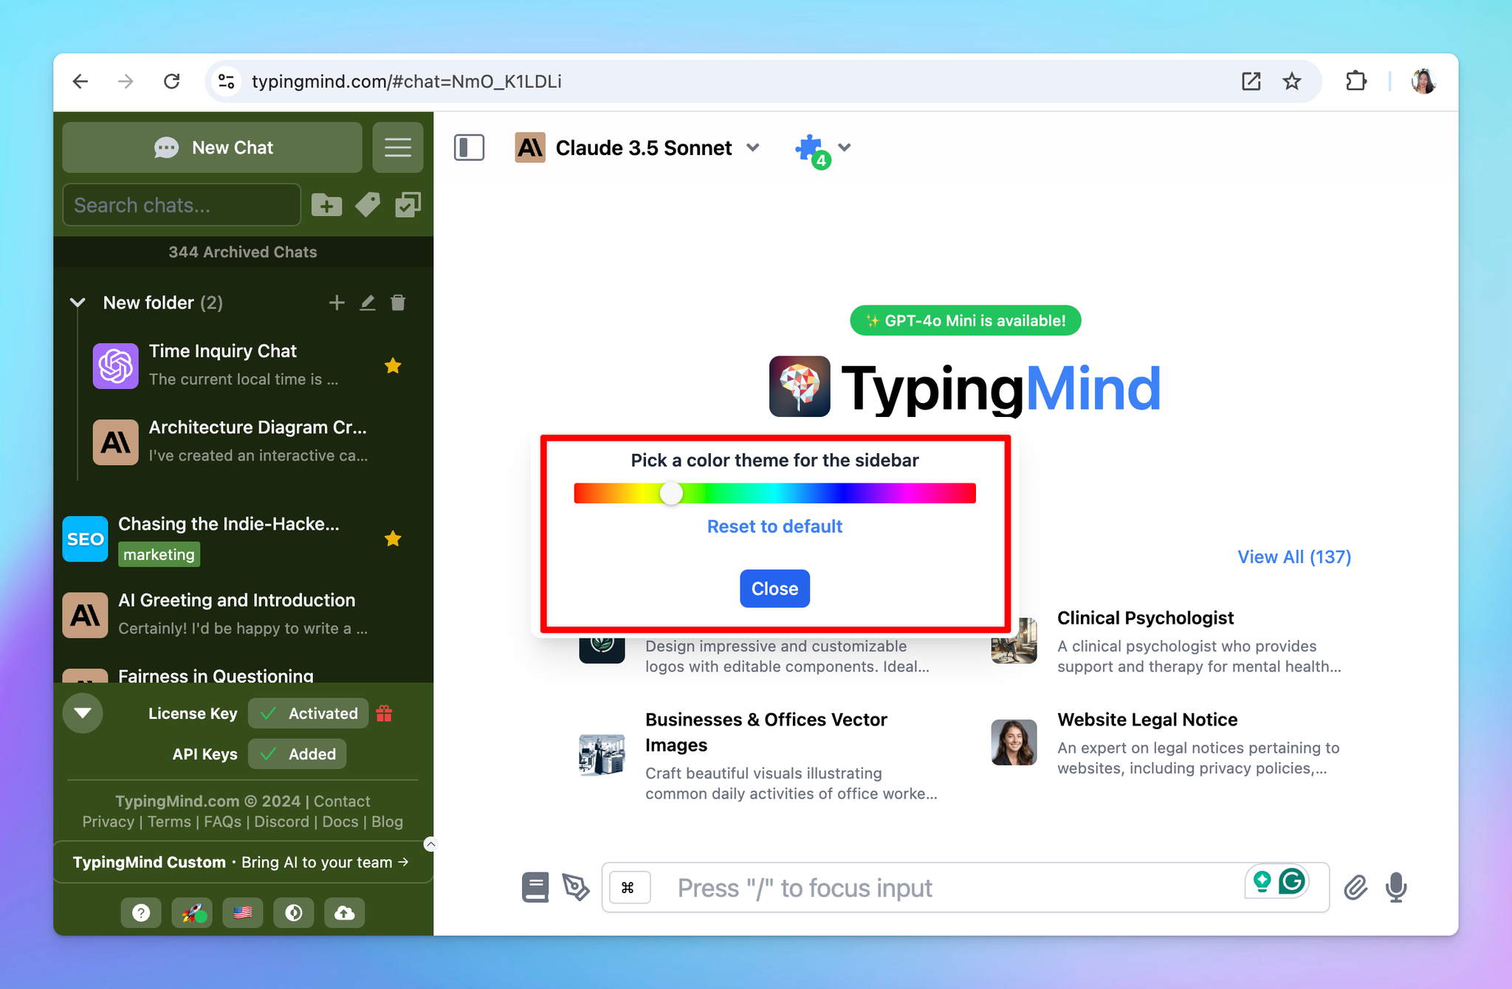Open browser extensions puzzle icon

[x=1356, y=81]
